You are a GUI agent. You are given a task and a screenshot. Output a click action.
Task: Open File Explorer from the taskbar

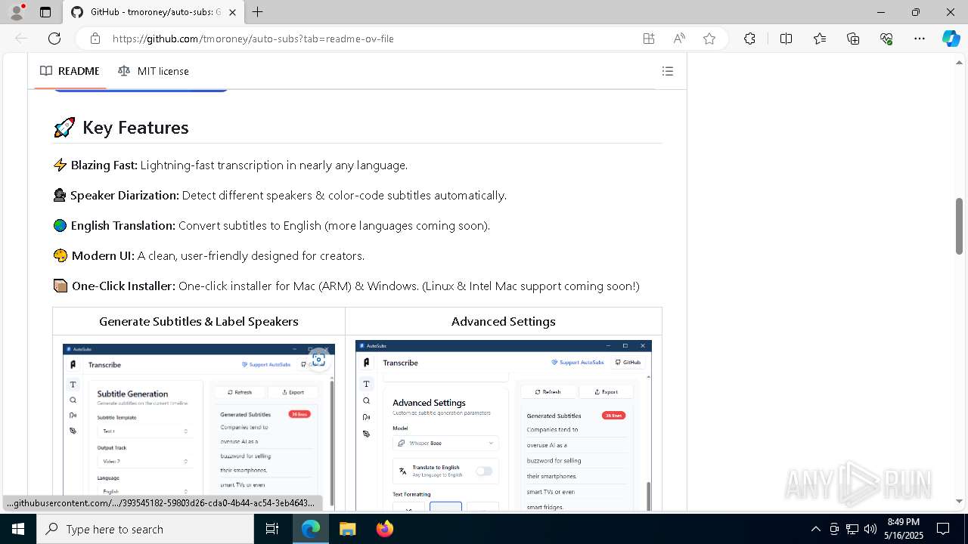[x=347, y=529]
